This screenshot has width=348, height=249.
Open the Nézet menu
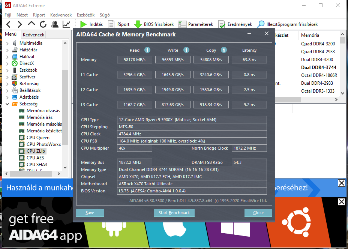pyautogui.click(x=22, y=15)
